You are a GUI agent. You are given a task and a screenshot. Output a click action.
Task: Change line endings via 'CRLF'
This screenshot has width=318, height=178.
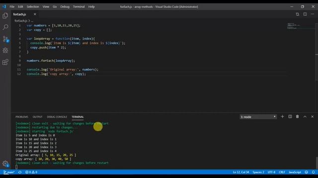point(282,172)
